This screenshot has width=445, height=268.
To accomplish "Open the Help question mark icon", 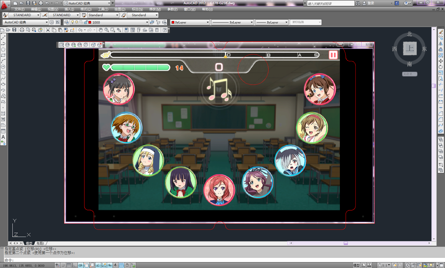I will 165,30.
